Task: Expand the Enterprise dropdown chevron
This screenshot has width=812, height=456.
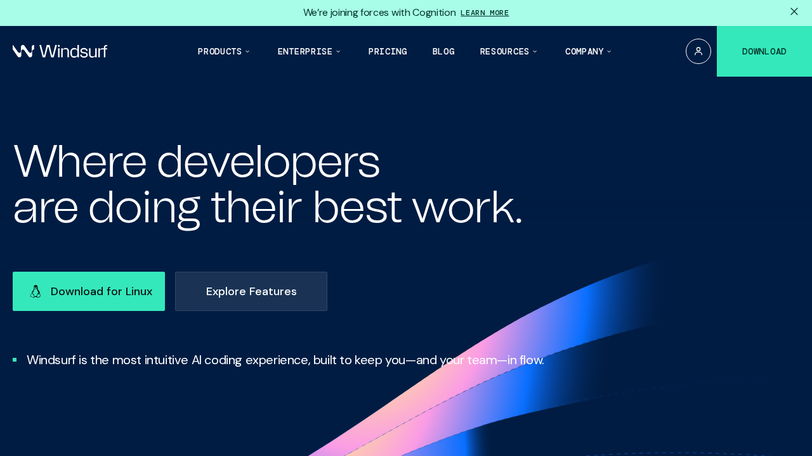Action: [x=338, y=51]
